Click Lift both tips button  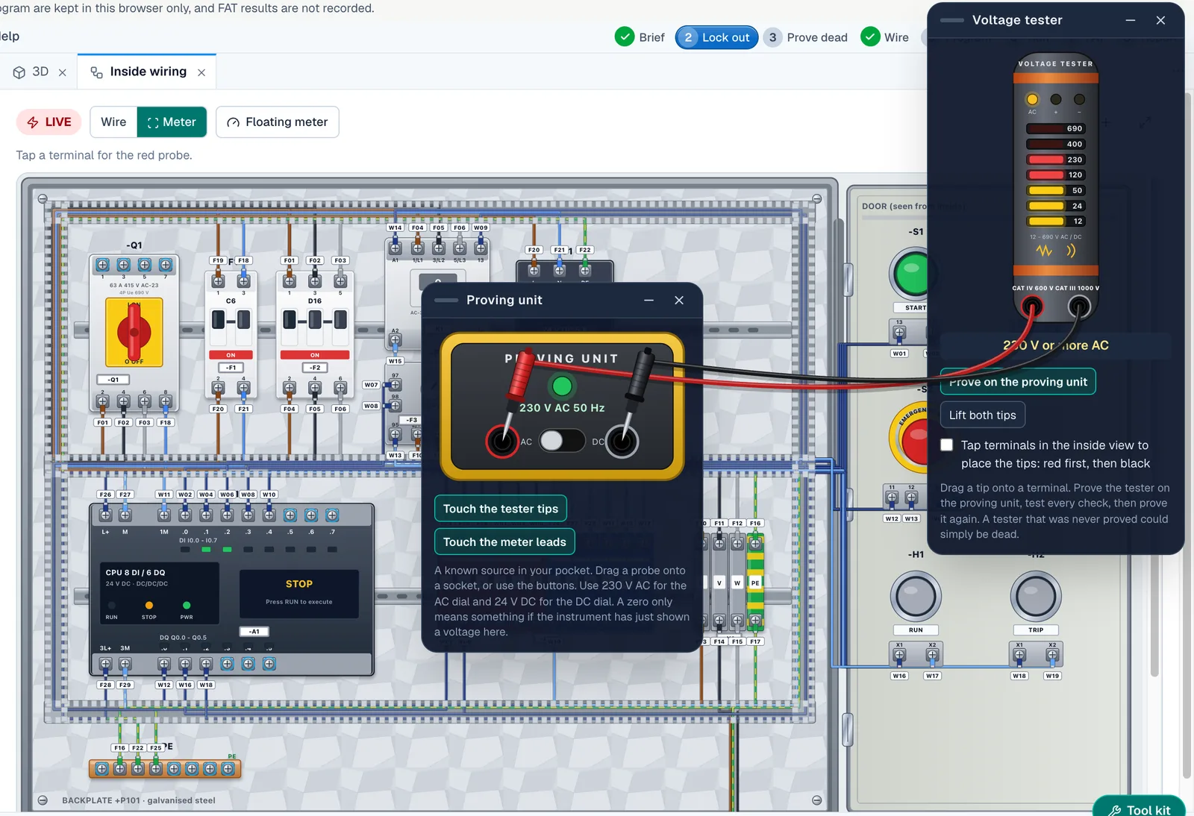pos(983,415)
